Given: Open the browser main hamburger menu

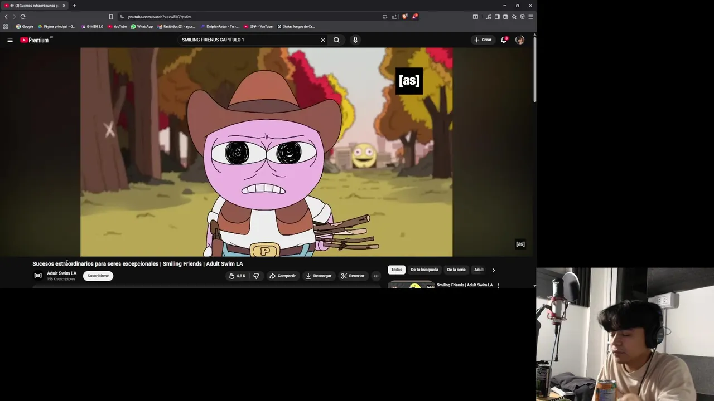Looking at the screenshot, I should coord(530,17).
